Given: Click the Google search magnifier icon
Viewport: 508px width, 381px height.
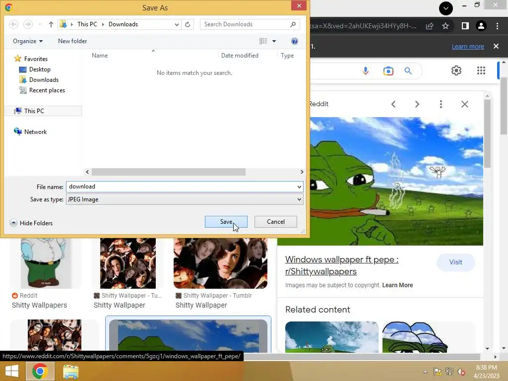Looking at the screenshot, I should tap(408, 70).
